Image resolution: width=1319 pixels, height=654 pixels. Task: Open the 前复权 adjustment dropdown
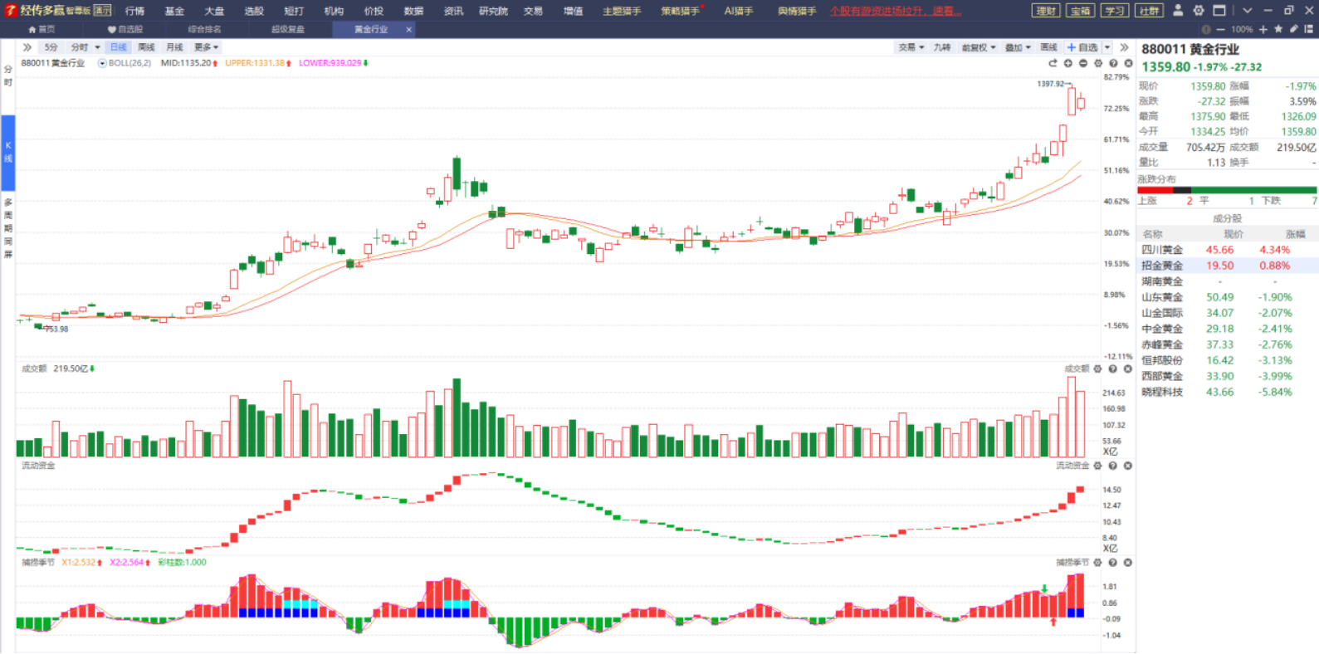[978, 47]
